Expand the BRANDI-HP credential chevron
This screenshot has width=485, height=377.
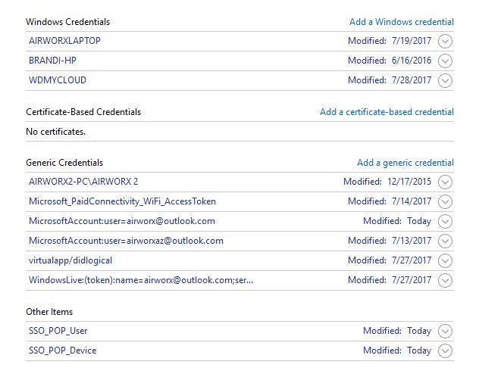445,61
